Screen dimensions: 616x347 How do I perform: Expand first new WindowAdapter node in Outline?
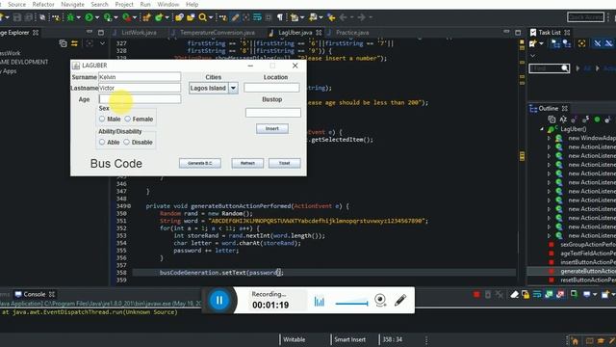coord(549,138)
